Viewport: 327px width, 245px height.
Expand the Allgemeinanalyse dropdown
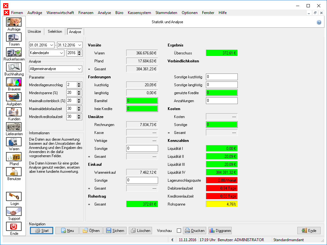pyautogui.click(x=79, y=69)
